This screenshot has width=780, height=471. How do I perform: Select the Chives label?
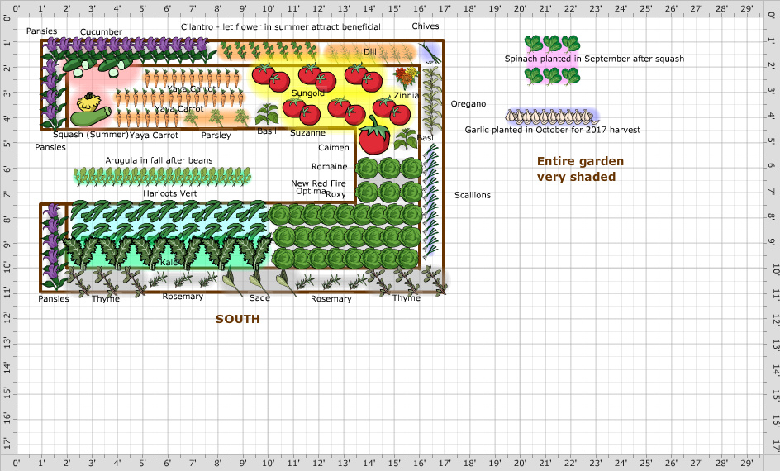pyautogui.click(x=426, y=26)
